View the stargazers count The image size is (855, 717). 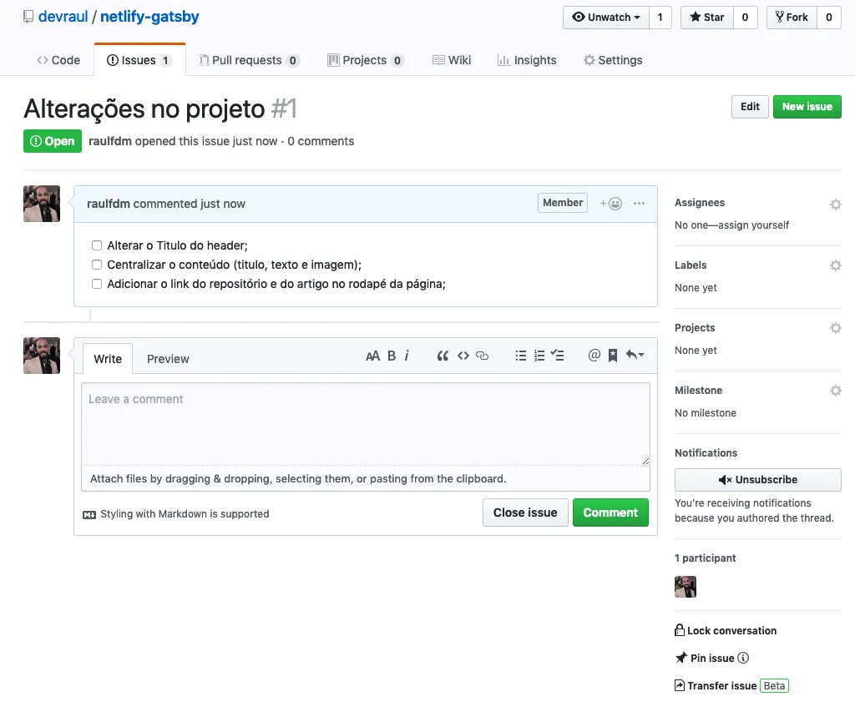[x=745, y=18]
